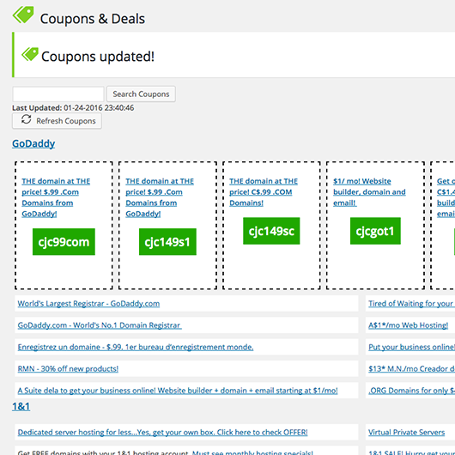This screenshot has height=455, width=455.
Task: Open World's Largest Registrar - GoDaddy.com link
Action: click(88, 304)
